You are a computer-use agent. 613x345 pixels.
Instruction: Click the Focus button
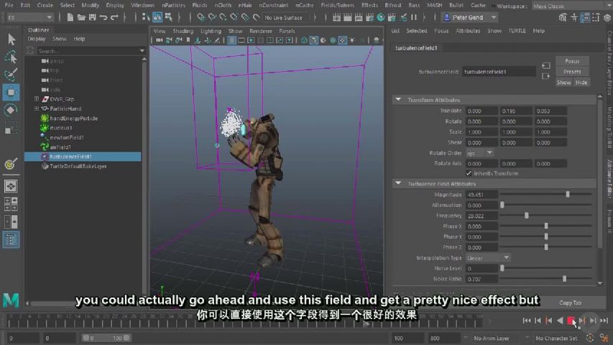572,61
